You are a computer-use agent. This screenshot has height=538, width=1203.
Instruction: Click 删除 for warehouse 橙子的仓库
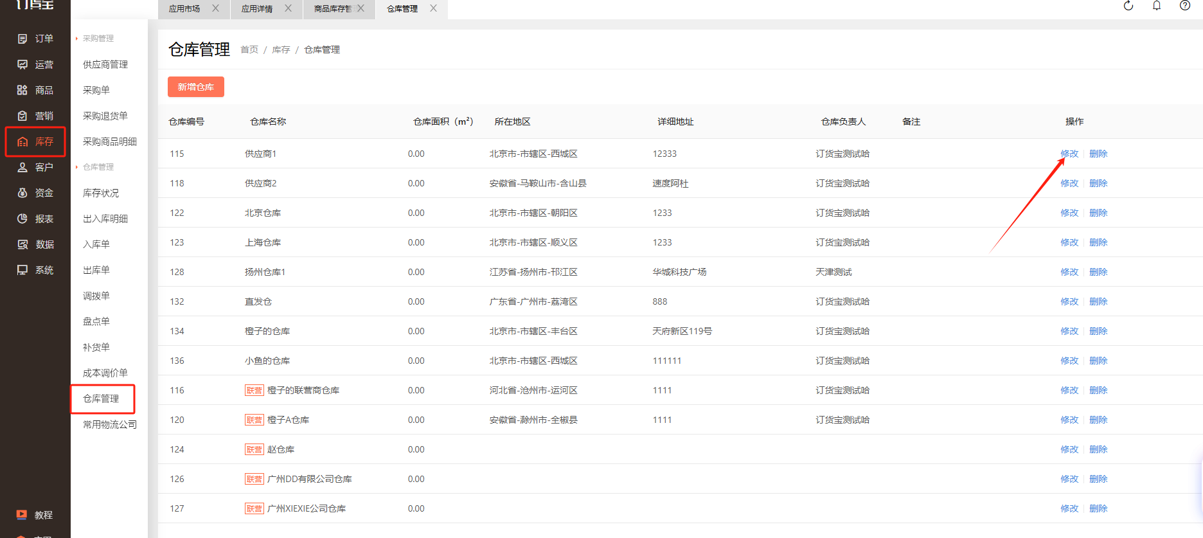coord(1098,331)
